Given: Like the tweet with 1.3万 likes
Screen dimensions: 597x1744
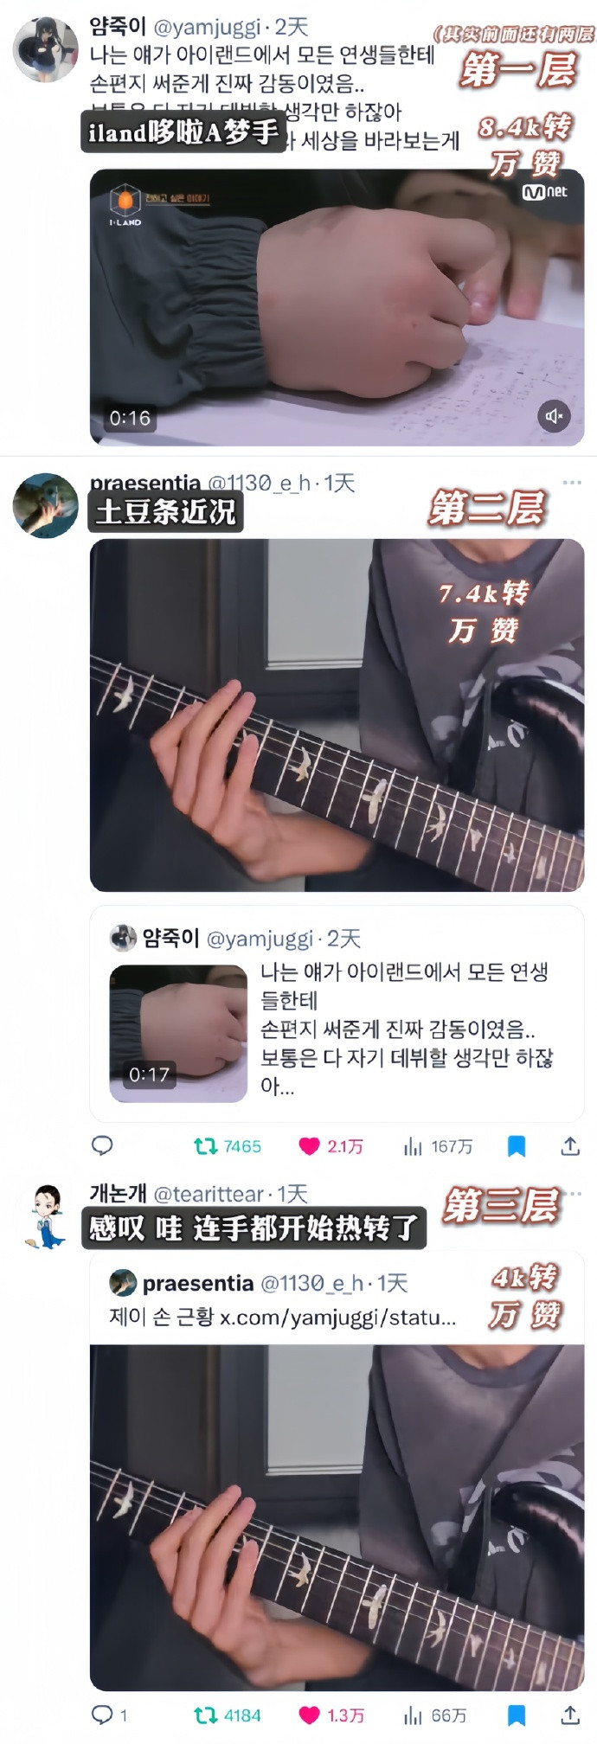Looking at the screenshot, I should 331,1715.
